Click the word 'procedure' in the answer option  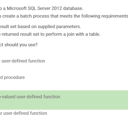point(14,78)
